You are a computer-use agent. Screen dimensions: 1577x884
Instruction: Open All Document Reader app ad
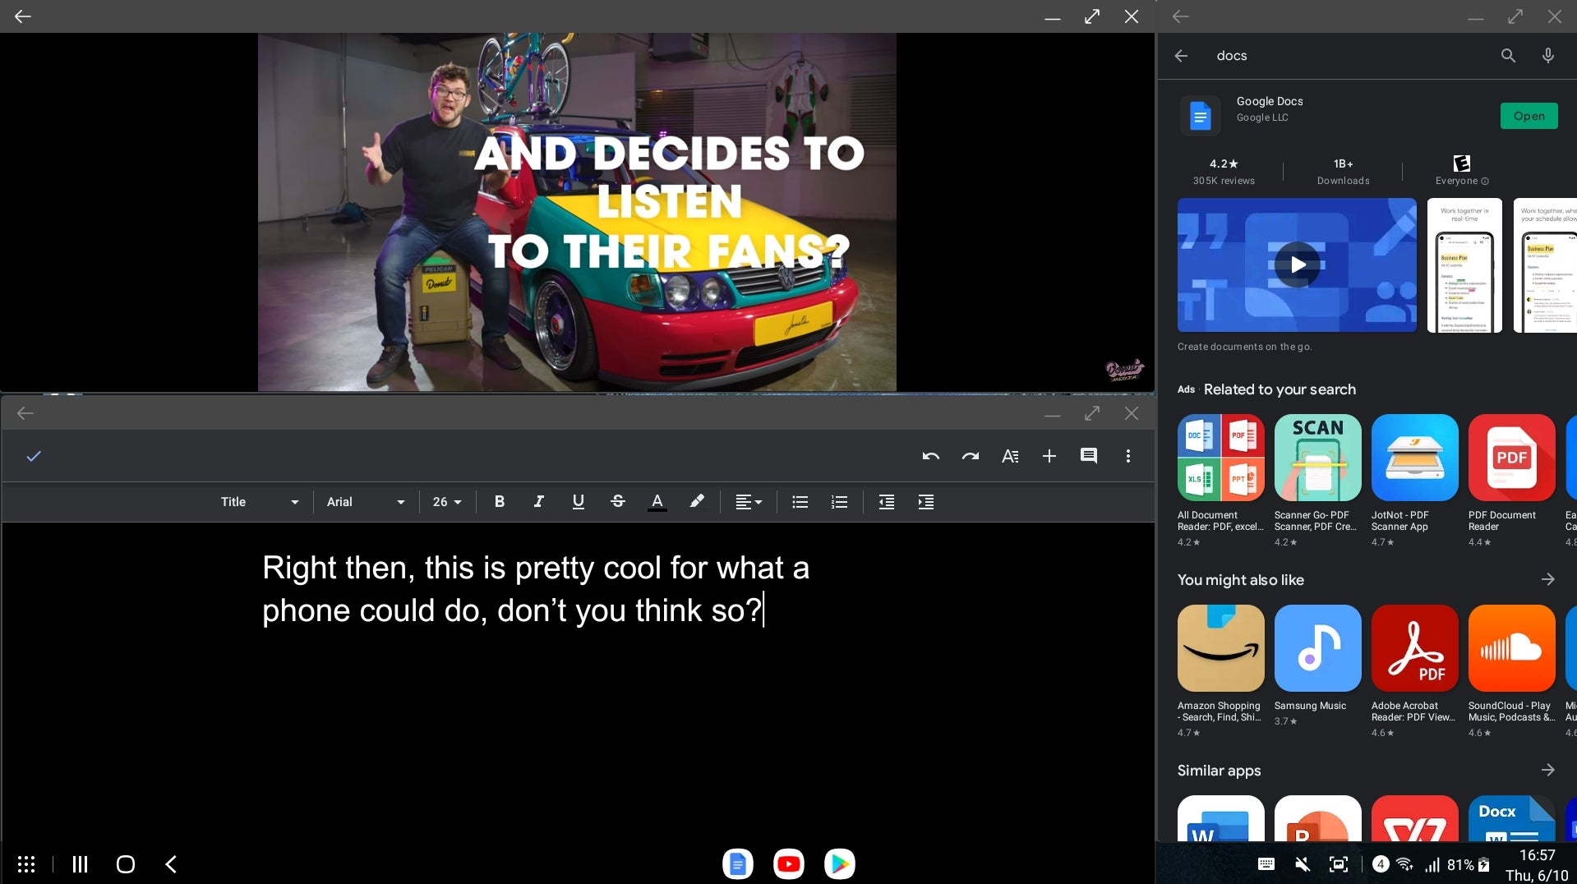tap(1220, 480)
